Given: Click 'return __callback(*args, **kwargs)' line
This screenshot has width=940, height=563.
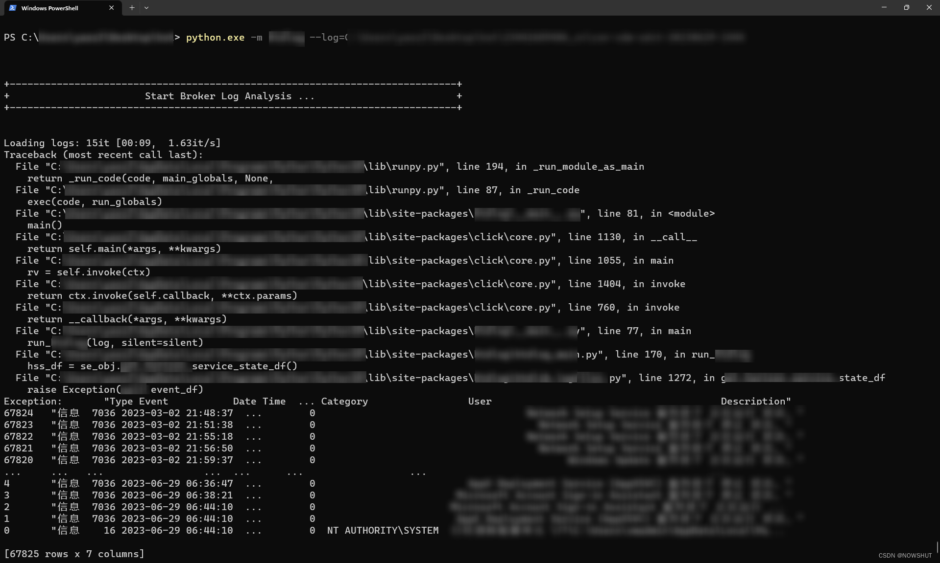Looking at the screenshot, I should coord(127,319).
